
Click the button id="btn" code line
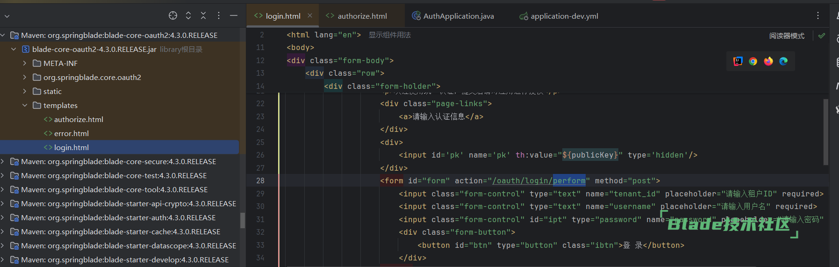pyautogui.click(x=551, y=245)
